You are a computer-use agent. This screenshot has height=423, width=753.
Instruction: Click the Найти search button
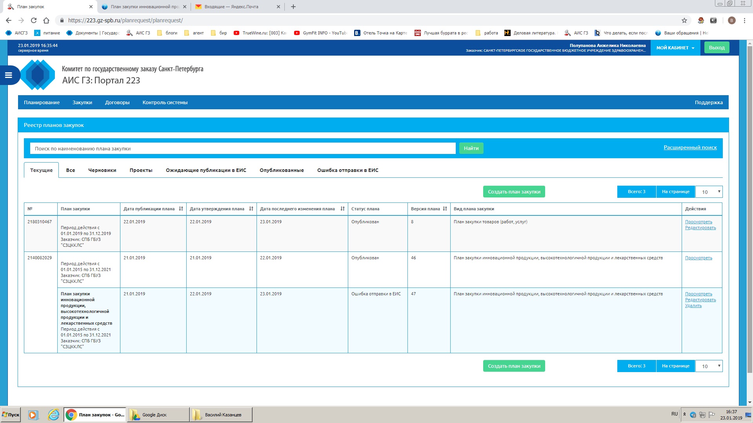[x=471, y=148]
